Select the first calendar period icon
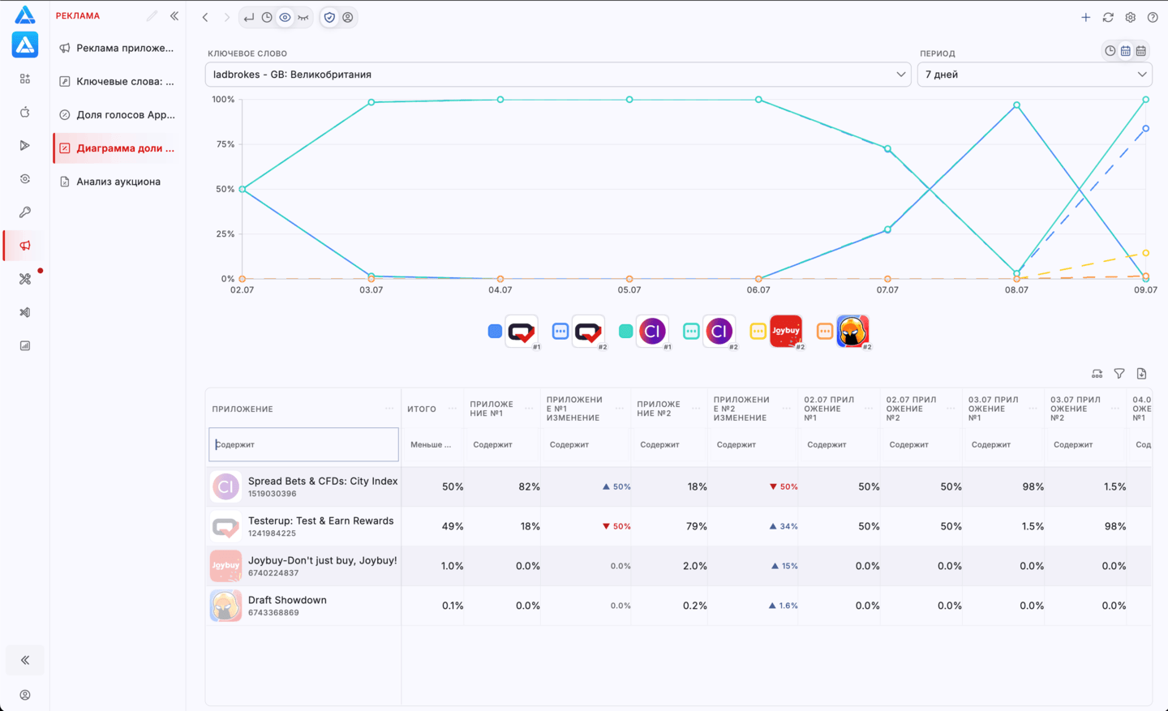The height and width of the screenshot is (711, 1168). click(x=1125, y=51)
